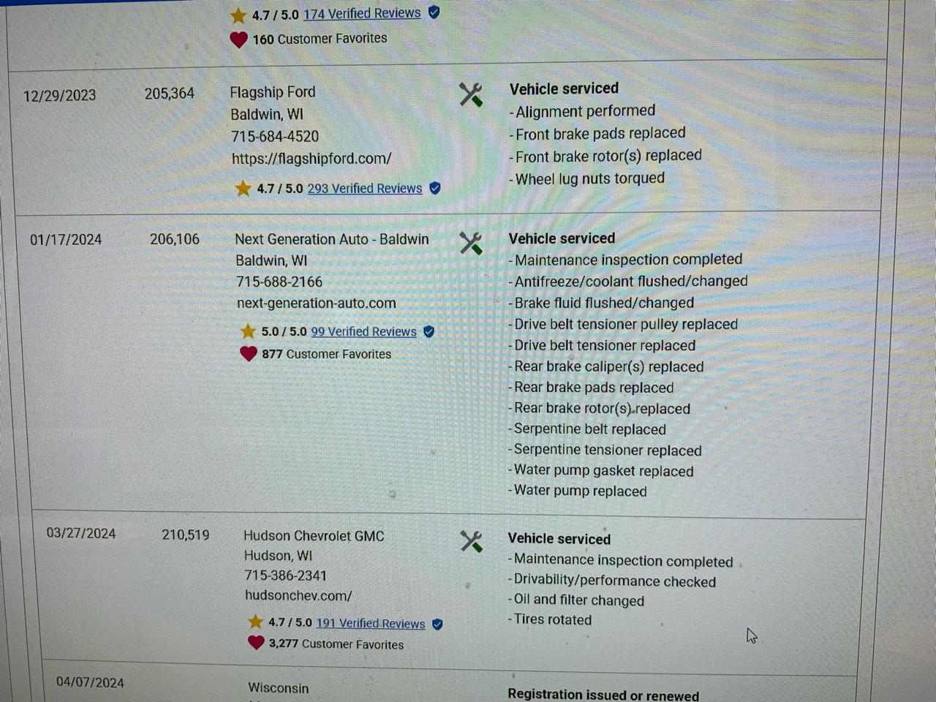Click the flagshipford.com website address
Viewport: 936px width, 702px height.
312,158
